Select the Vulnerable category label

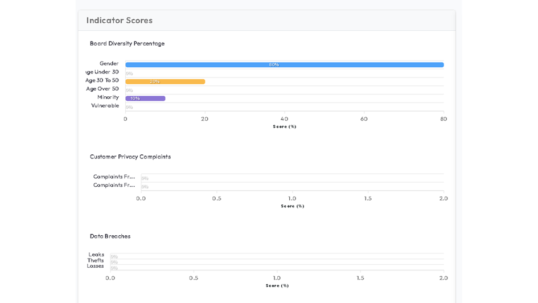tap(105, 106)
